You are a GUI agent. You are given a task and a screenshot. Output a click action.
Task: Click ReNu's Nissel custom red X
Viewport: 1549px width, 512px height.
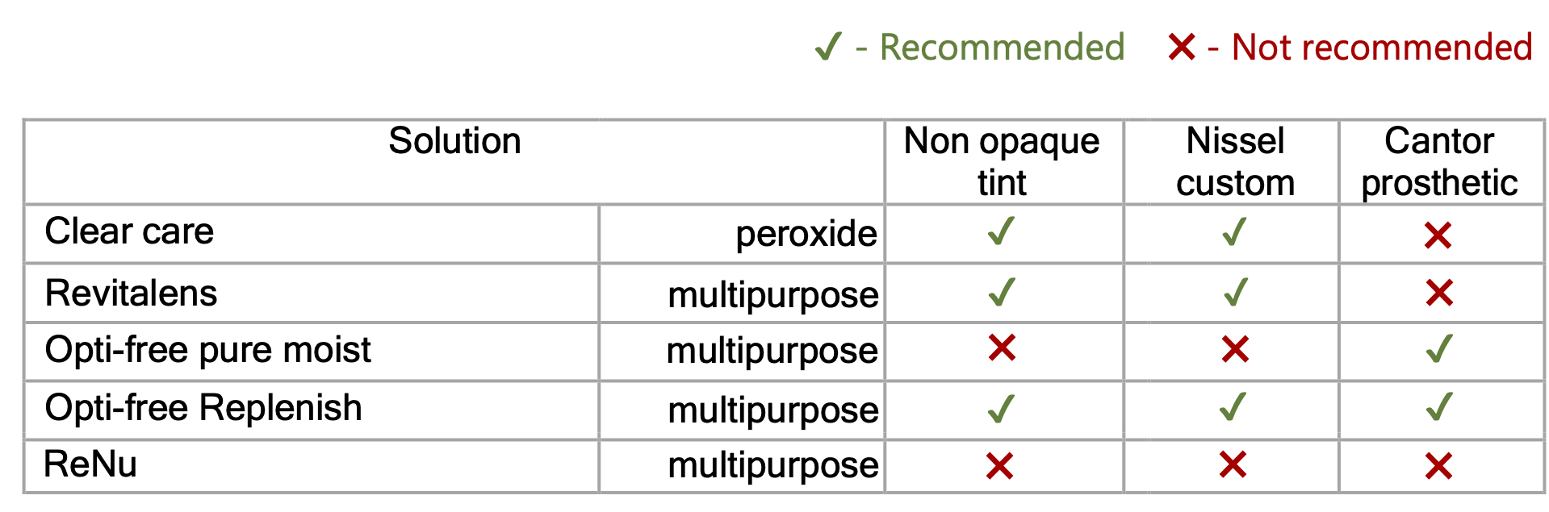pyautogui.click(x=1233, y=464)
